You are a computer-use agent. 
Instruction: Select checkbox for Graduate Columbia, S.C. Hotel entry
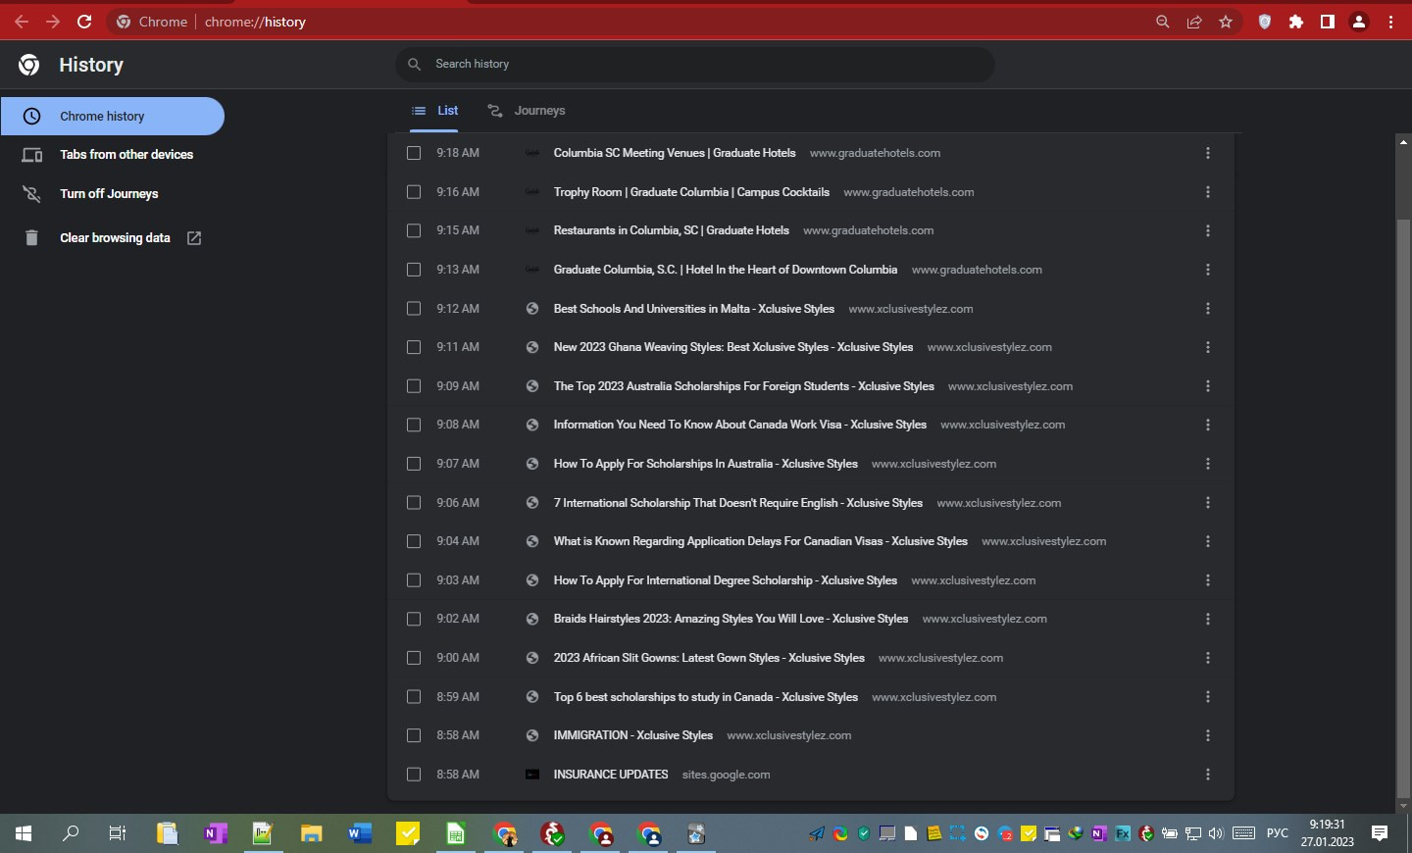coord(414,270)
